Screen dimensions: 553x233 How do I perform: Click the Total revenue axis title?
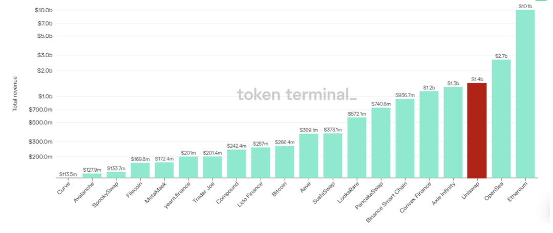(15, 94)
